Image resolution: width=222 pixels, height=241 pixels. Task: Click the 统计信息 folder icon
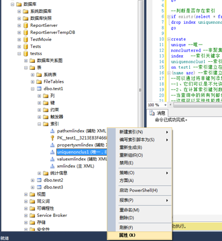coord(46,173)
